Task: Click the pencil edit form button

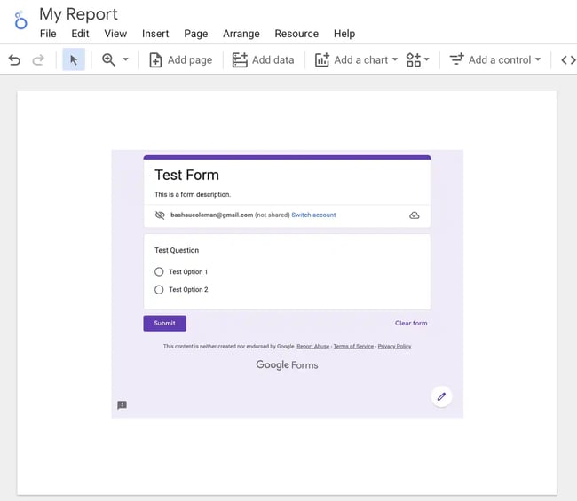Action: coord(441,396)
